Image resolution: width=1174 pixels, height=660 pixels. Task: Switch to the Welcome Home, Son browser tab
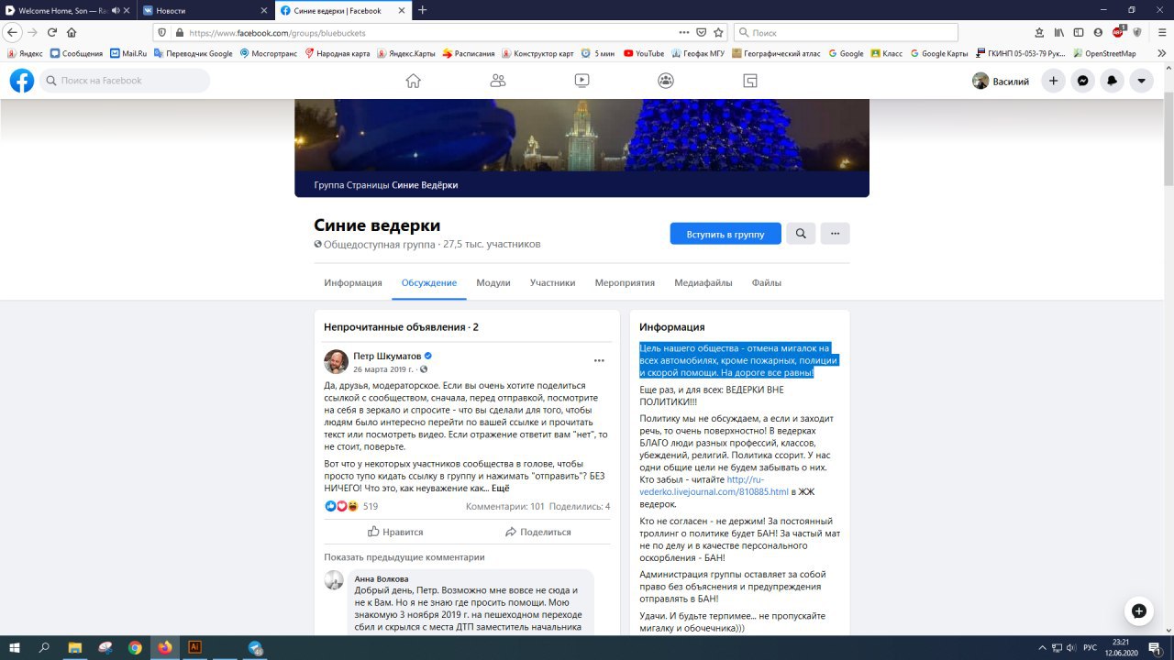(68, 10)
